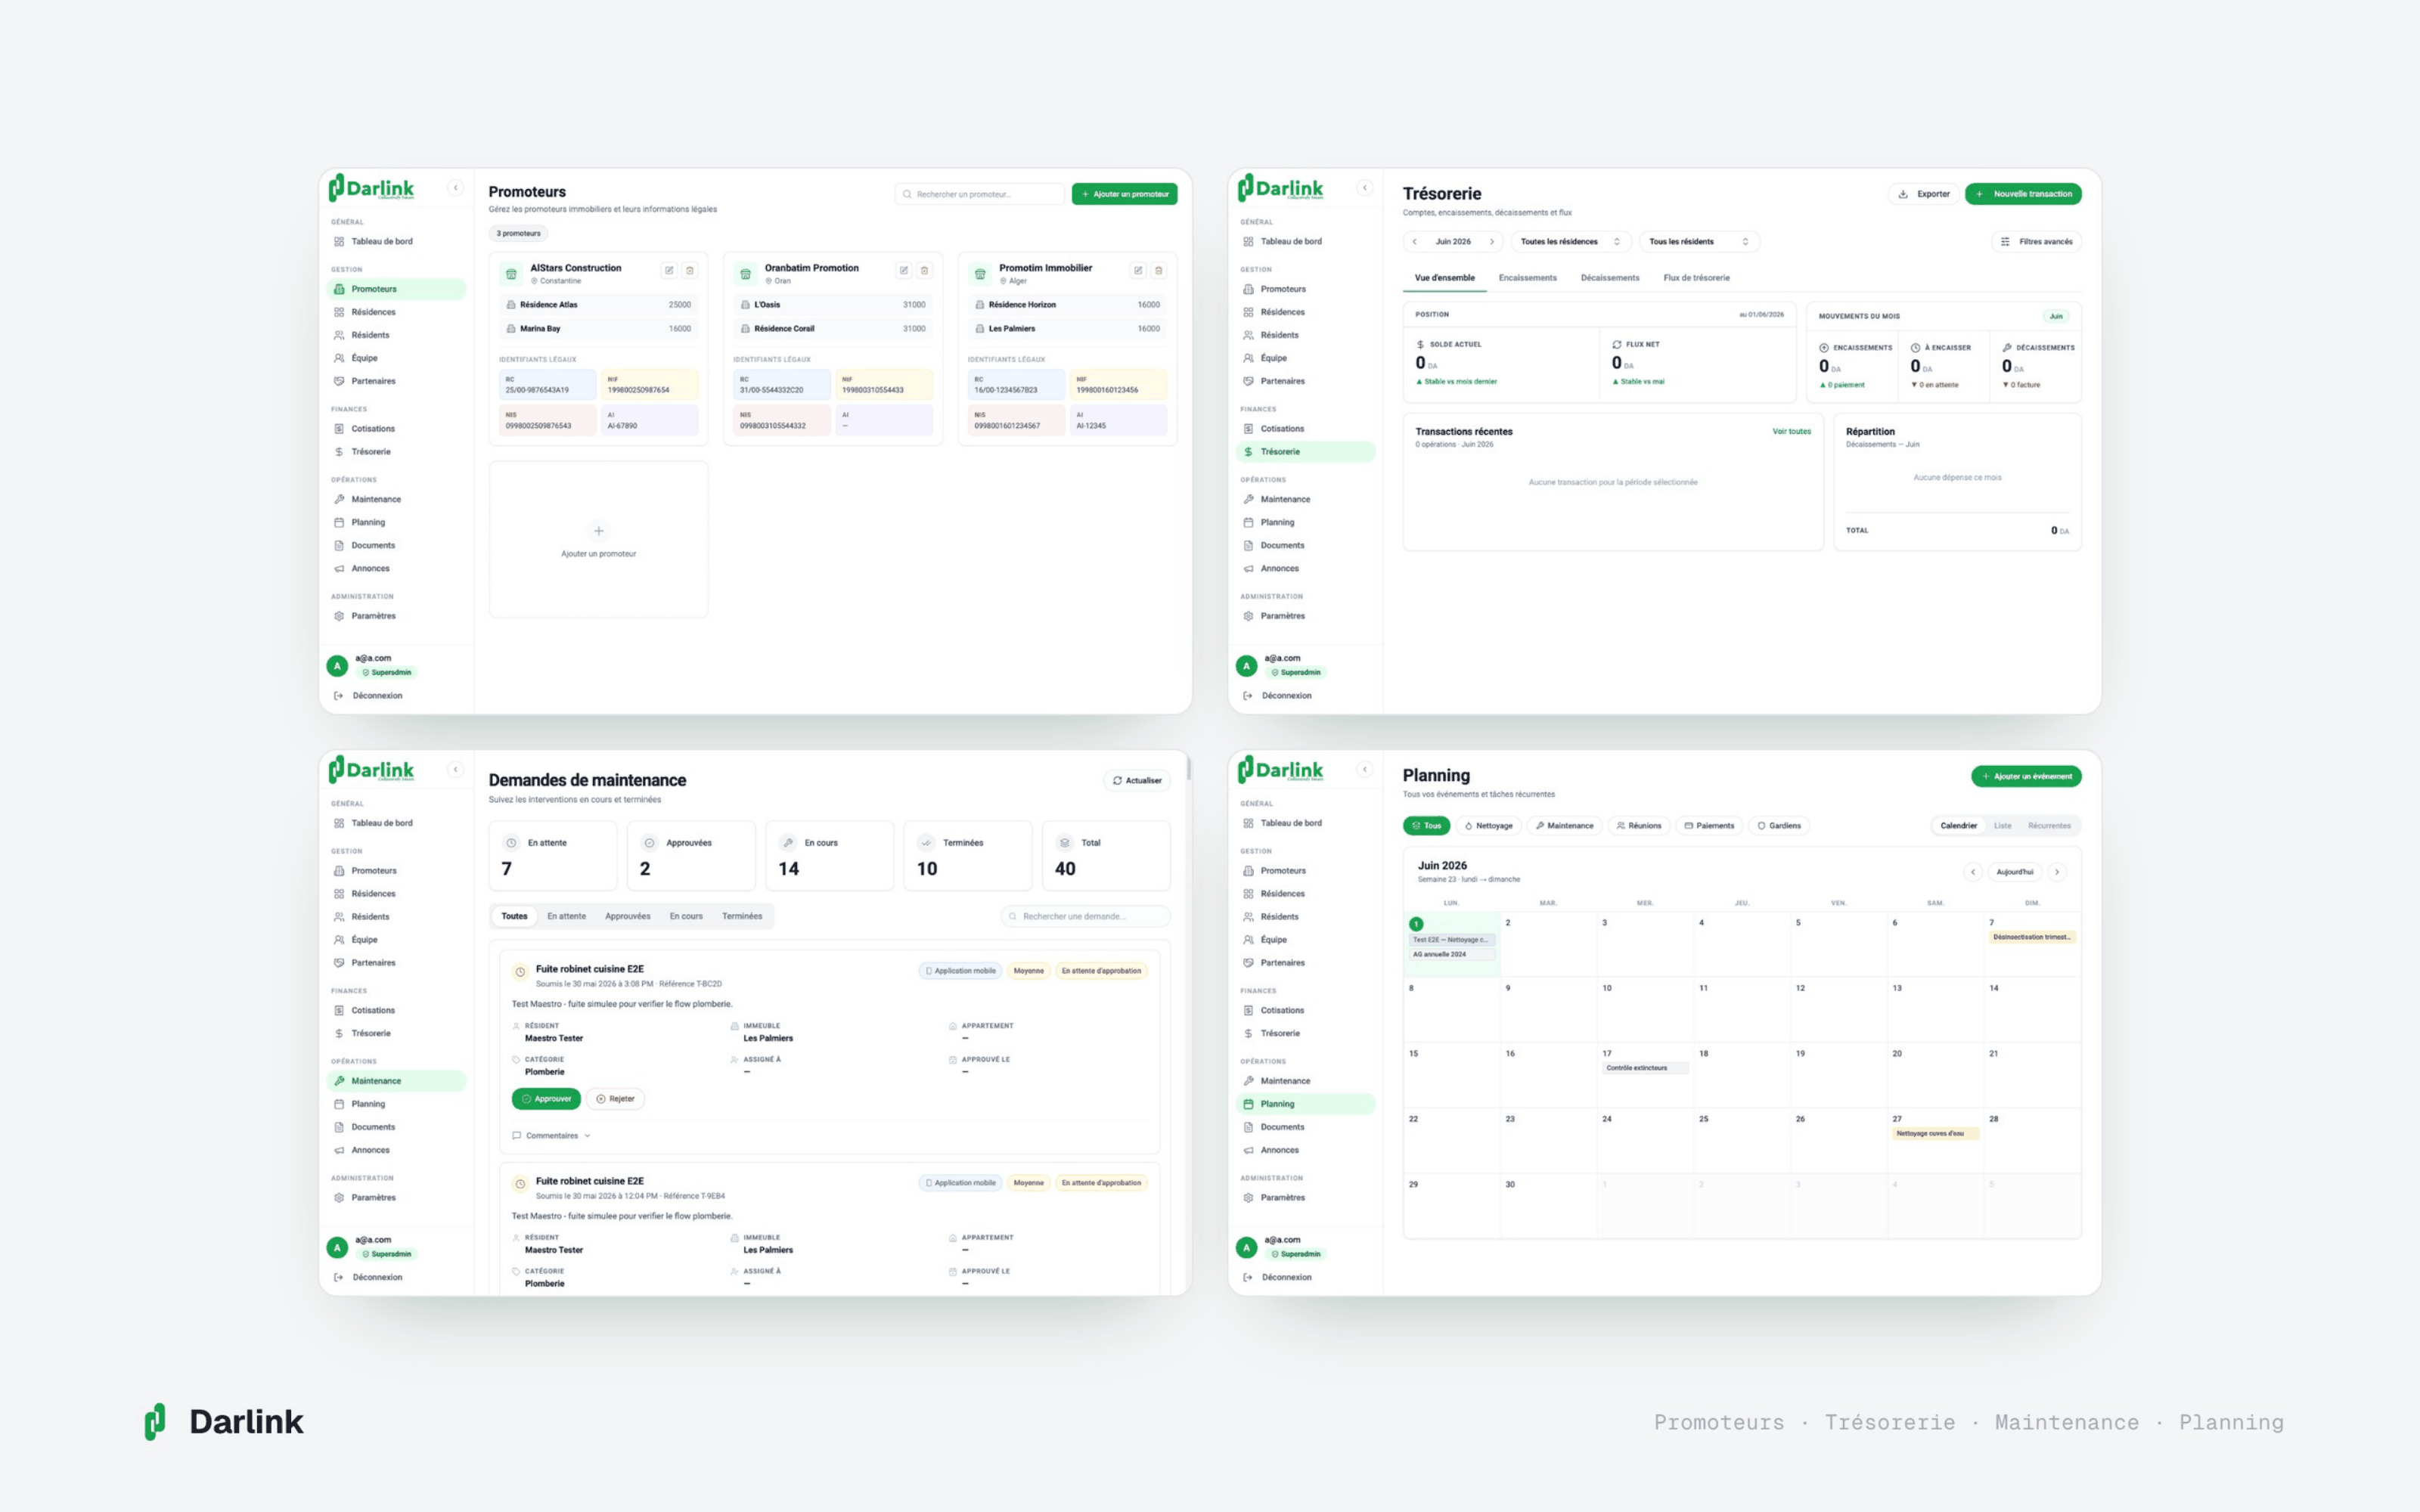Switch Planning to Liste view

[2002, 826]
